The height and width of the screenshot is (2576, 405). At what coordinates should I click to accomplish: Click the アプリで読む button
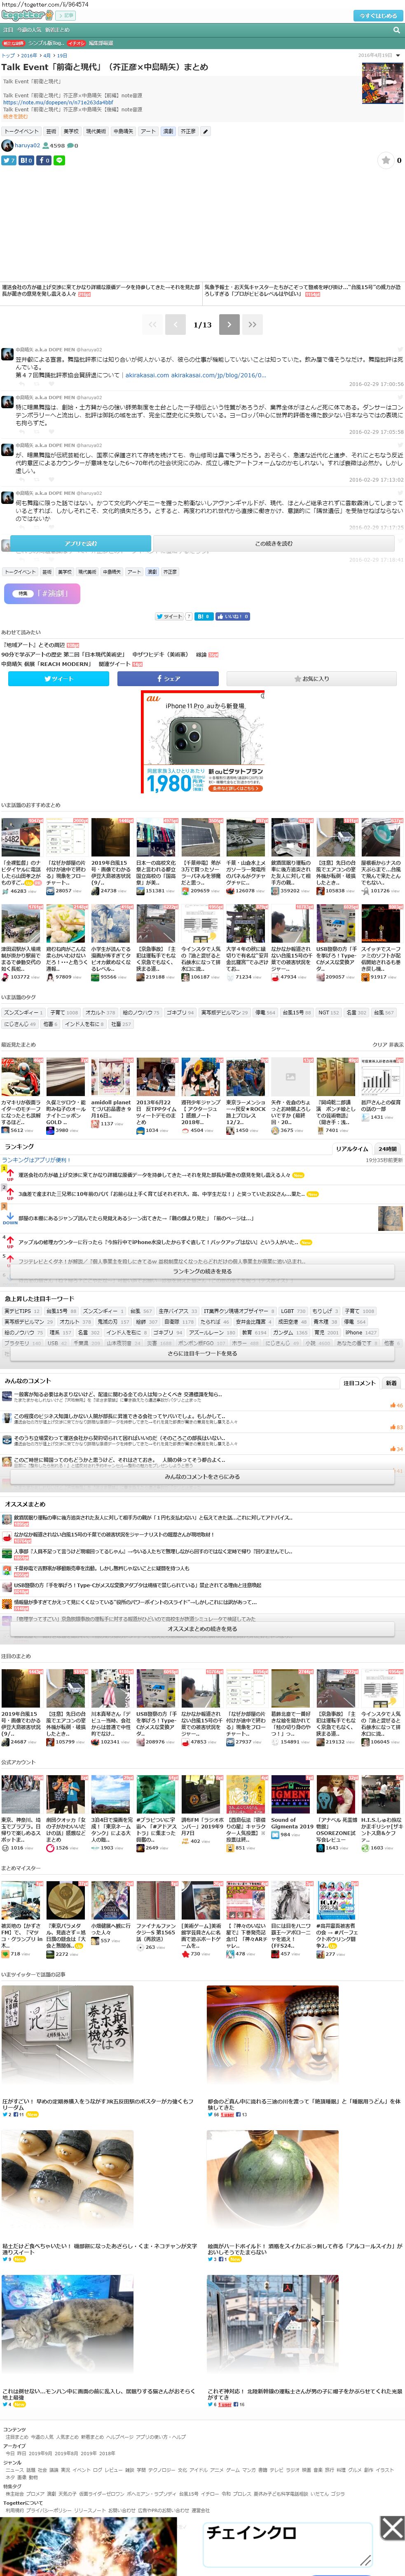click(x=81, y=543)
